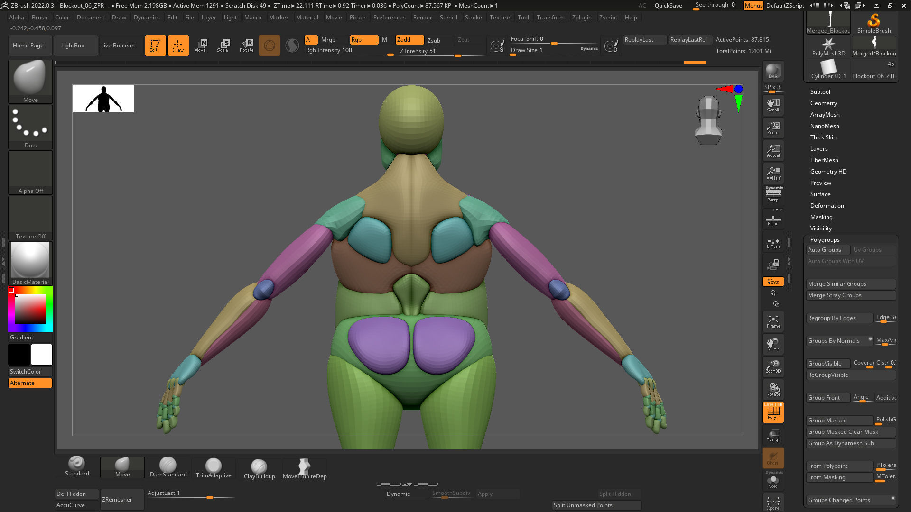Toggle PolyF polyframe display
911x512 pixels.
(773, 412)
